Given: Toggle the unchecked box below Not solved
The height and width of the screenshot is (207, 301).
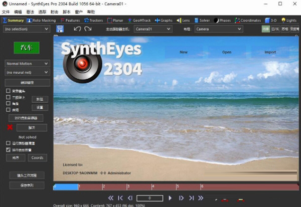Looking at the screenshot, I should (x=8, y=143).
